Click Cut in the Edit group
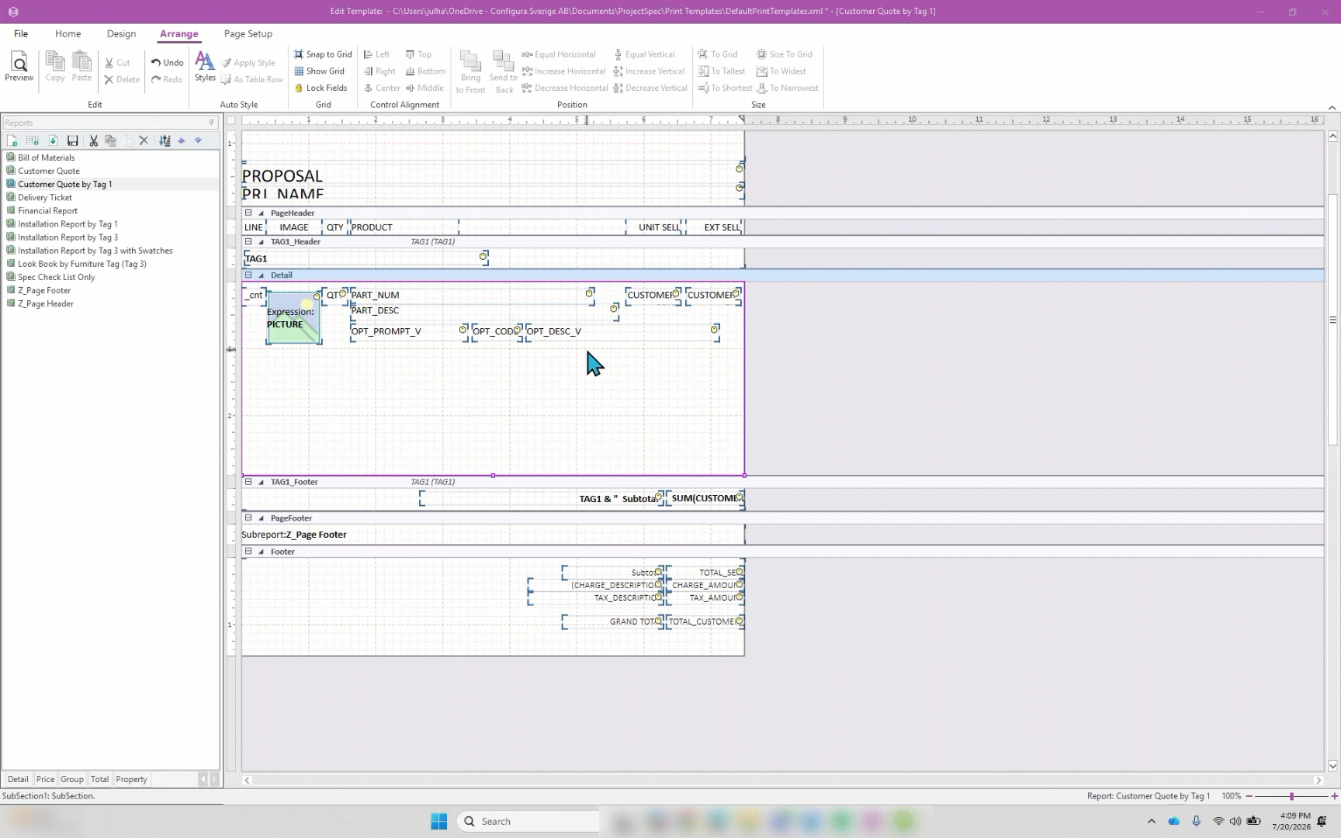Image resolution: width=1341 pixels, height=838 pixels. tap(117, 63)
